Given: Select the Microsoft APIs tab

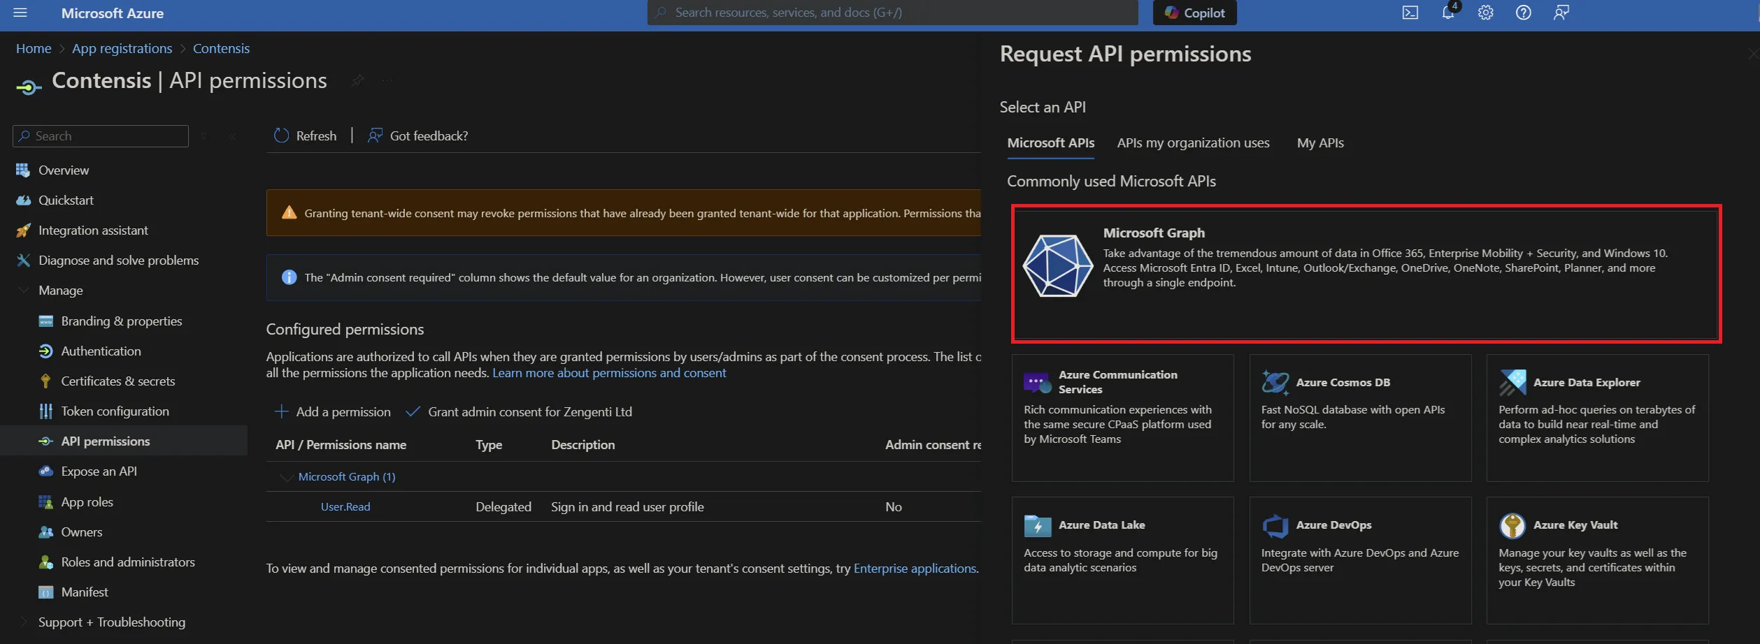Looking at the screenshot, I should [x=1051, y=143].
